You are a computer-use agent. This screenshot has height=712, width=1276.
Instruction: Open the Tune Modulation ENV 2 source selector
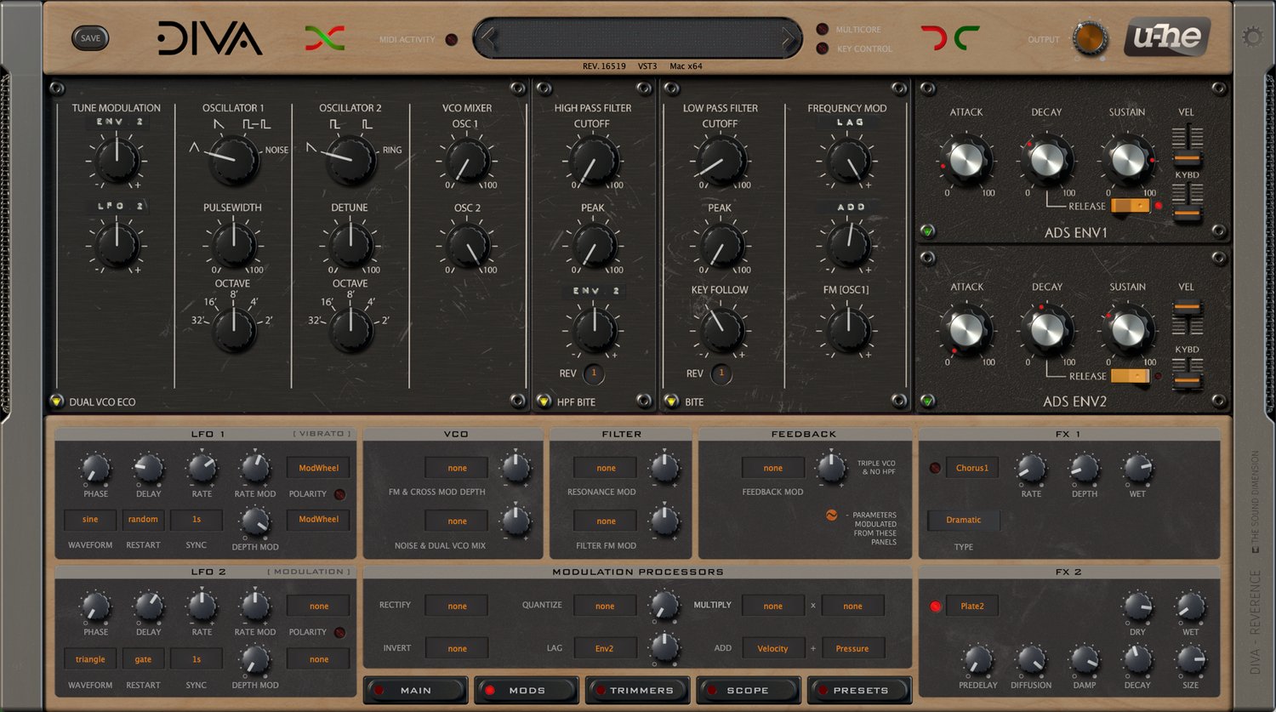click(x=117, y=122)
